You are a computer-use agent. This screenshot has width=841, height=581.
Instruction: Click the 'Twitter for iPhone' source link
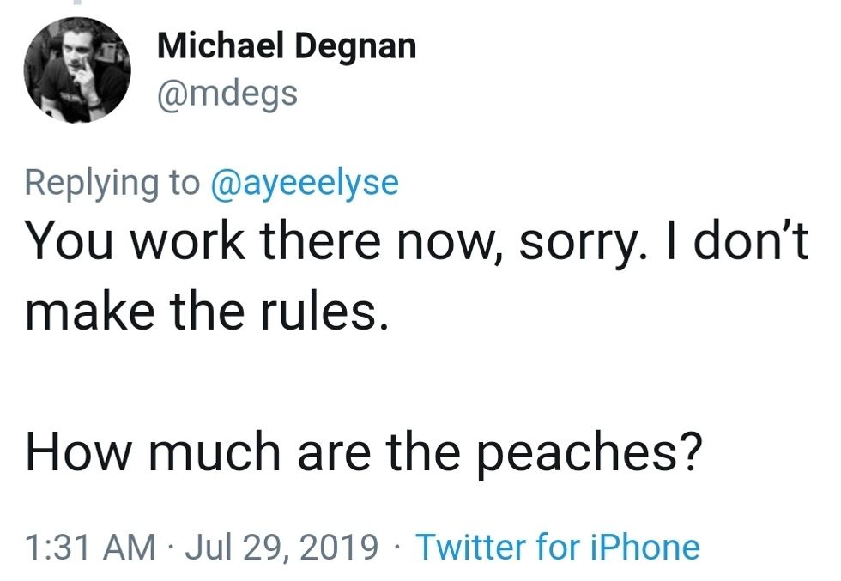tap(557, 546)
